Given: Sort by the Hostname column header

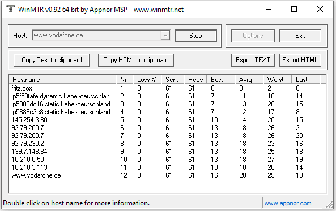Looking at the screenshot, I should point(62,80).
